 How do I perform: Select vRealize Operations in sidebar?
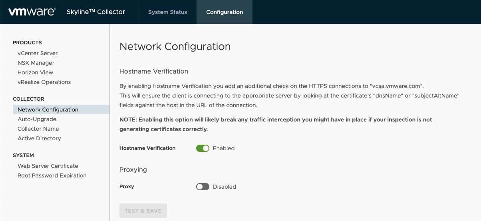(x=44, y=82)
